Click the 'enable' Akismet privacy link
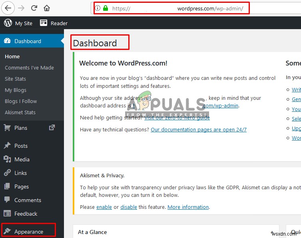 [104, 207]
